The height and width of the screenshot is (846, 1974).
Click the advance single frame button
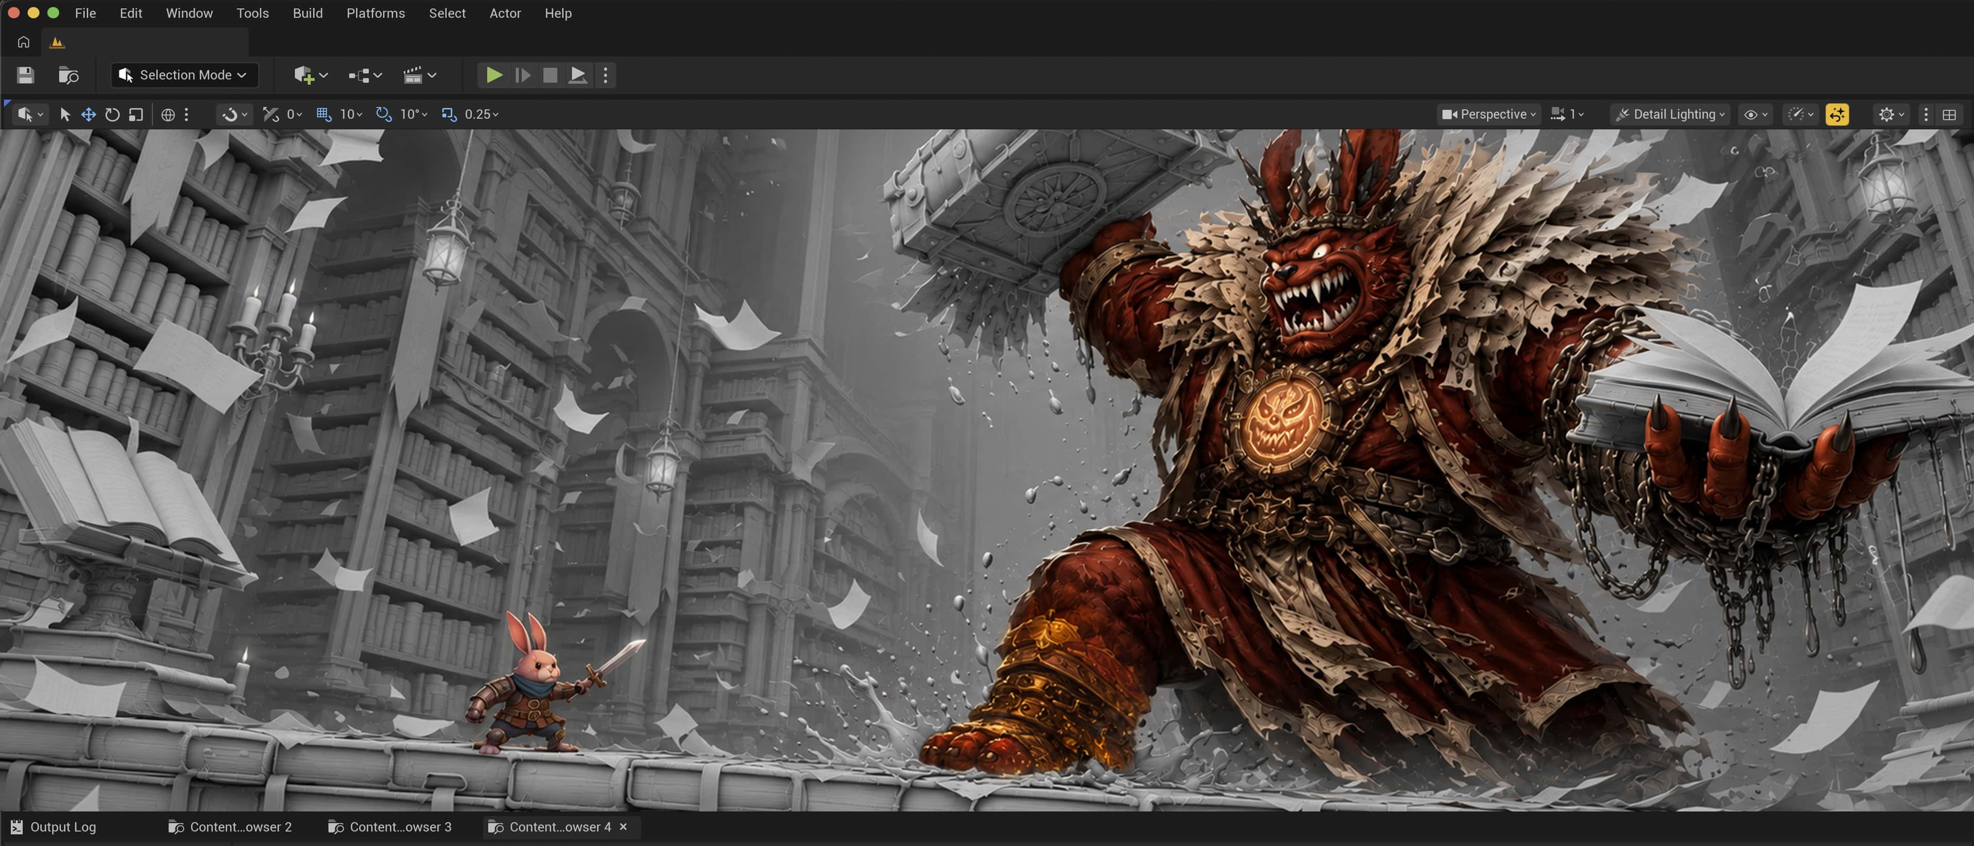(523, 75)
